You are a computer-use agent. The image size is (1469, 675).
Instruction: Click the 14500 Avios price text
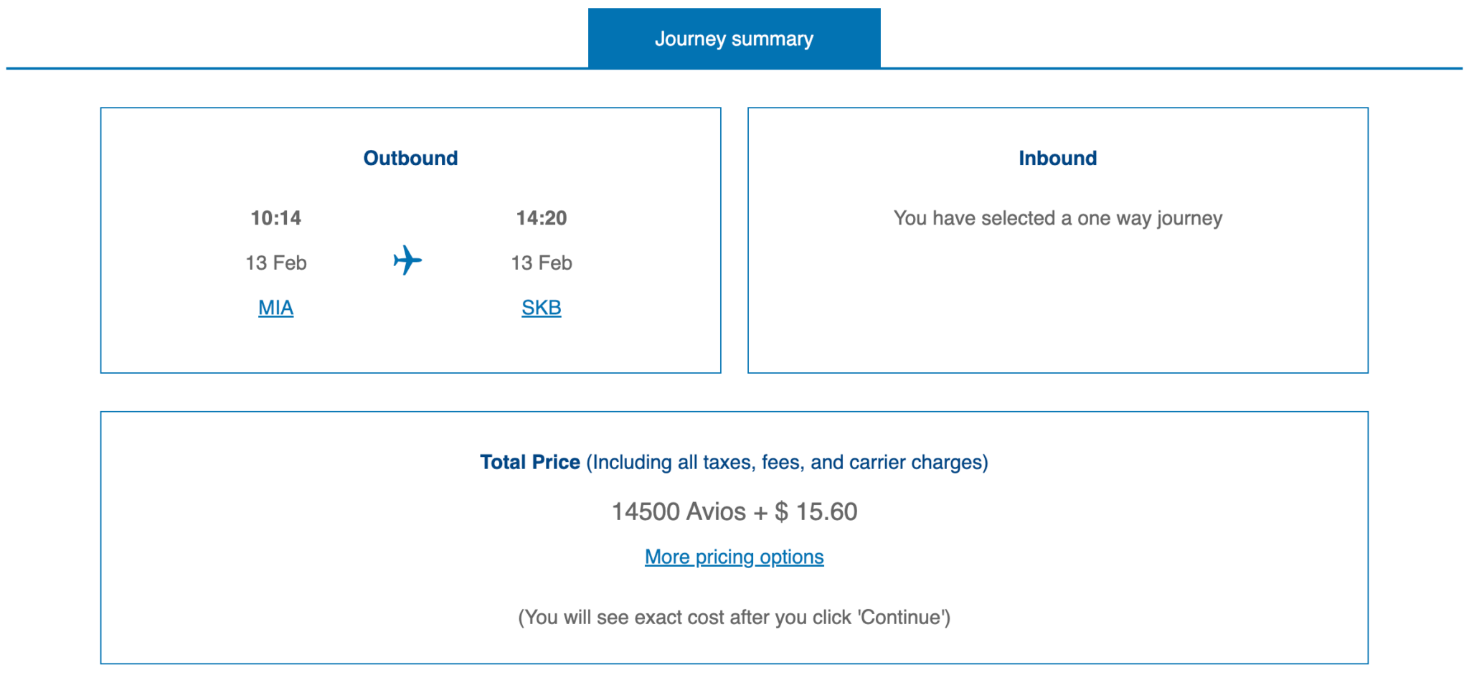tap(678, 511)
